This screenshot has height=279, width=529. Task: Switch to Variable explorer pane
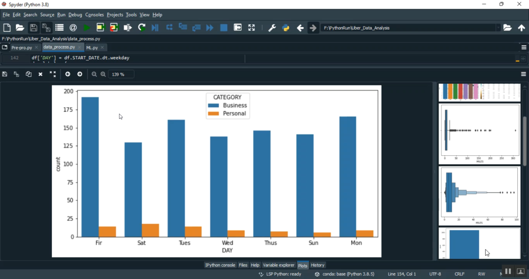(278, 265)
